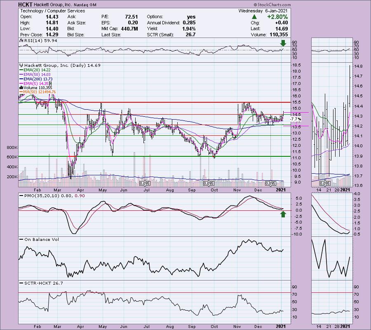Select the date 'Wednesday 6-Jan-2021'
This screenshot has width=371, height=330.
coord(263,11)
